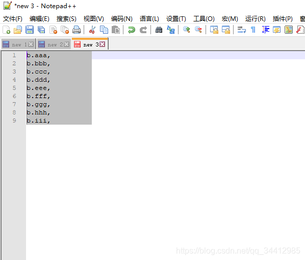
Task: Undo with the green arrow icon
Action: click(x=132, y=30)
